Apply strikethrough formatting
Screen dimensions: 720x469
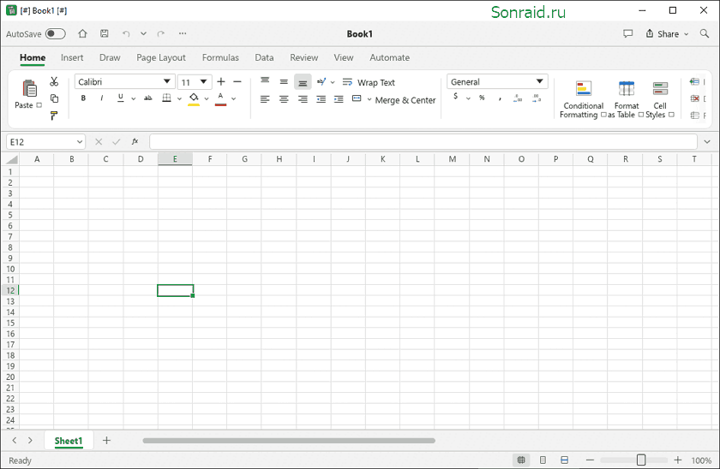click(147, 98)
